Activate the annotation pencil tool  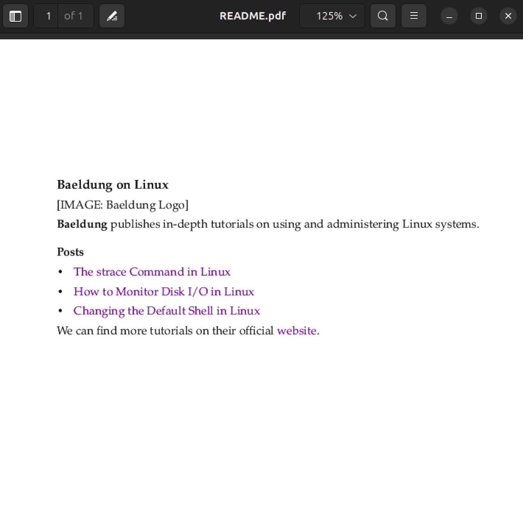pos(112,16)
